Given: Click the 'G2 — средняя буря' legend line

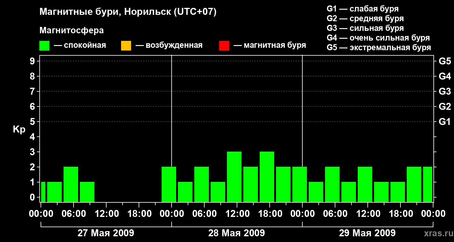Looking at the screenshot, I should click(x=365, y=18).
